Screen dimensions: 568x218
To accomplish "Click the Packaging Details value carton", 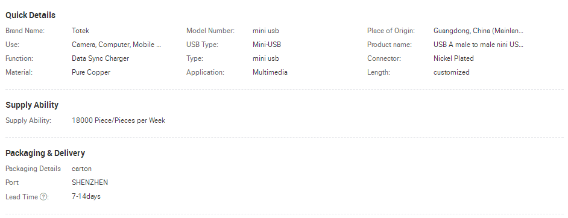I will [81, 169].
